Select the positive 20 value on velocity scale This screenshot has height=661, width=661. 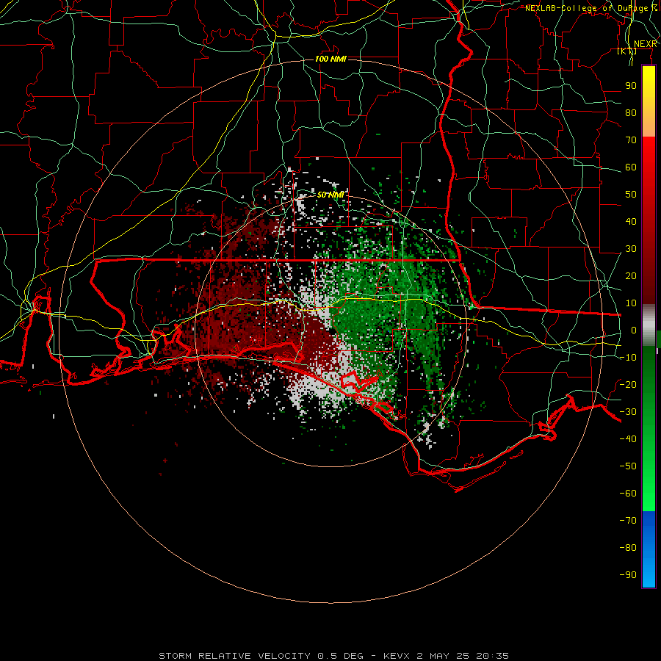click(x=631, y=276)
